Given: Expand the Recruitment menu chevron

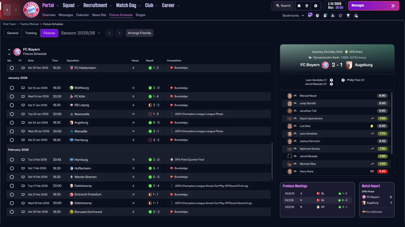Looking at the screenshot, I should pos(111,6).
